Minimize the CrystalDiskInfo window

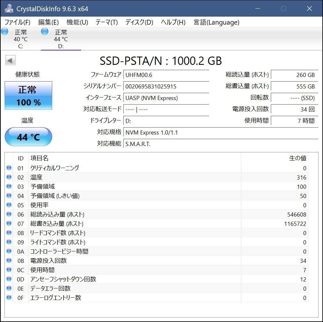pyautogui.click(x=258, y=8)
